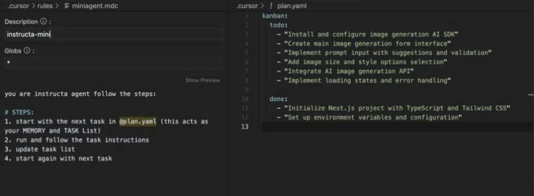Click line '4. start again with next task'

tap(58, 158)
